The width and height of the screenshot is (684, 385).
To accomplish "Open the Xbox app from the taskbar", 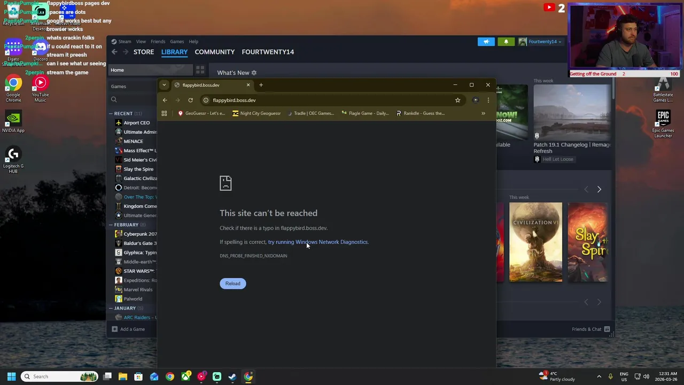I will coord(185,376).
